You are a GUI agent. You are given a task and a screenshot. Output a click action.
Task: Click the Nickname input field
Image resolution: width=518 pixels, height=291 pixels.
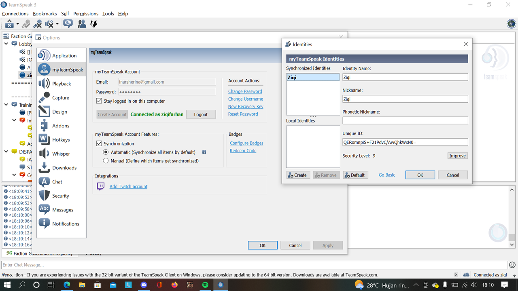click(x=405, y=99)
